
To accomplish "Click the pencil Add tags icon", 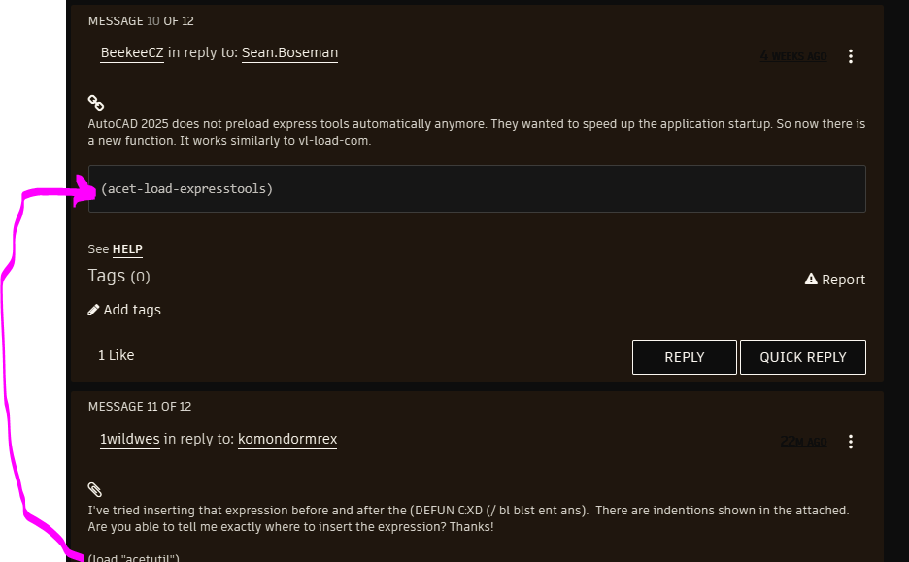I will click(93, 310).
